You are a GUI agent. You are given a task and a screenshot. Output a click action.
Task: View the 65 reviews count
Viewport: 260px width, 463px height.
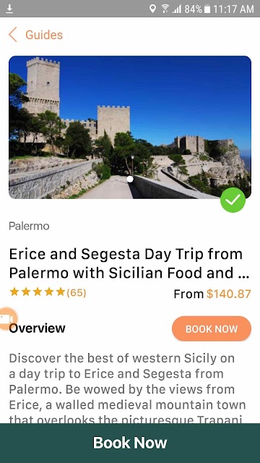point(77,292)
